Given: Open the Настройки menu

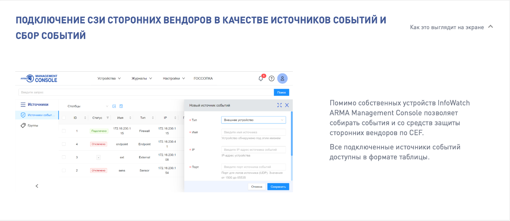Looking at the screenshot, I should [x=174, y=78].
